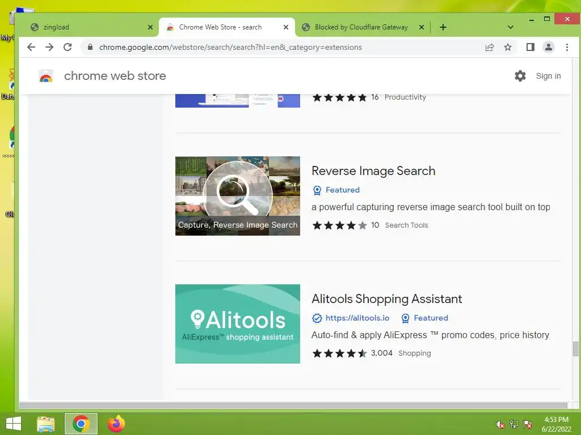This screenshot has height=435, width=581.
Task: Visit the https://alitools.io publisher link
Action: pyautogui.click(x=357, y=318)
